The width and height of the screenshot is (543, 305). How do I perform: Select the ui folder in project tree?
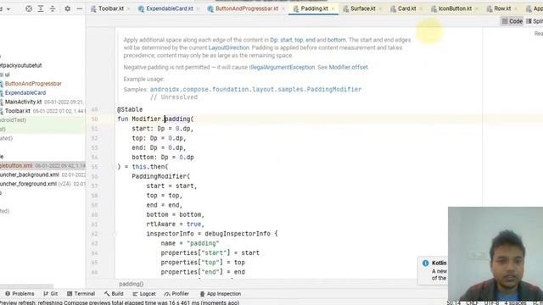coord(7,75)
